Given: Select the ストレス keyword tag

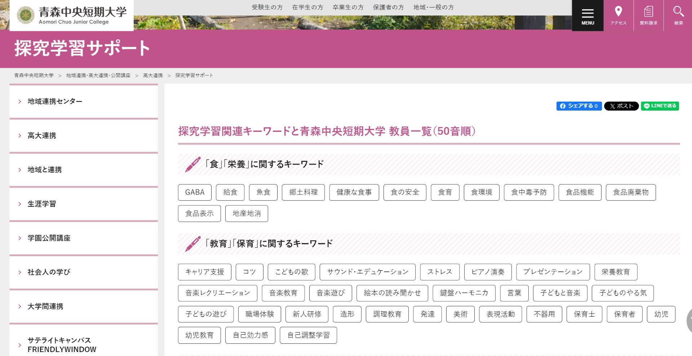Looking at the screenshot, I should pyautogui.click(x=440, y=272).
